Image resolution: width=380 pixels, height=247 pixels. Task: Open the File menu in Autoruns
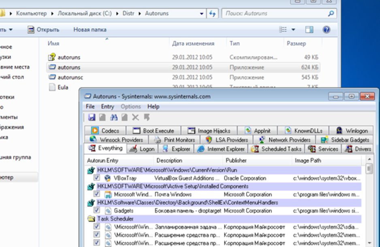click(90, 107)
